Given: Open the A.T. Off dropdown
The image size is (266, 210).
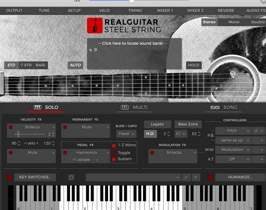Looking at the screenshot, I should tap(233, 159).
